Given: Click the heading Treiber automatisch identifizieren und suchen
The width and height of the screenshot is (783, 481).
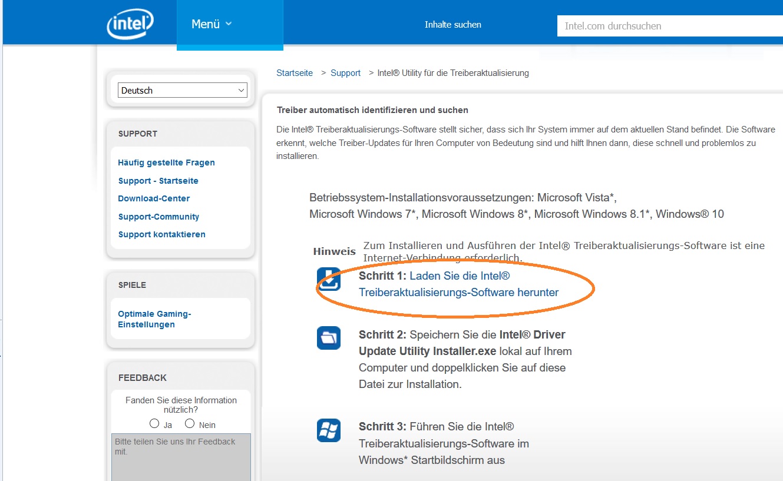Looking at the screenshot, I should tap(372, 110).
